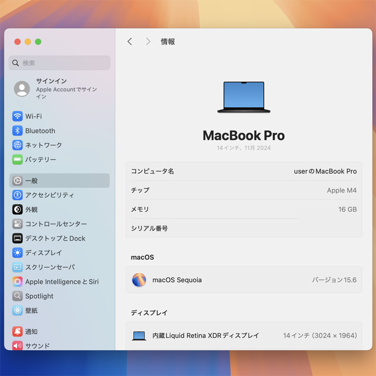Select the 一般 gear icon
Screen dimensions: 376x376
(x=18, y=181)
